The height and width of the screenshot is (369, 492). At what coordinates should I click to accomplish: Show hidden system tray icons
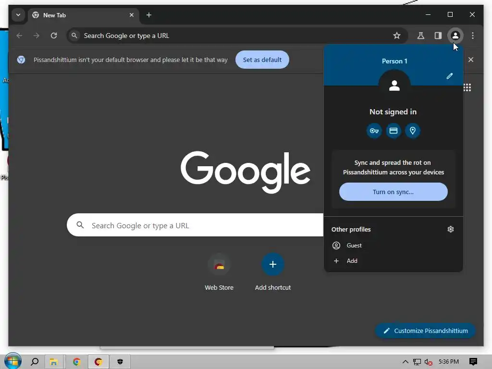pos(406,362)
